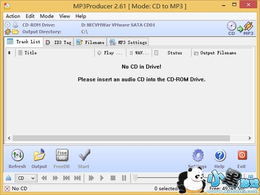Switch to the Track List tab

tap(23, 42)
